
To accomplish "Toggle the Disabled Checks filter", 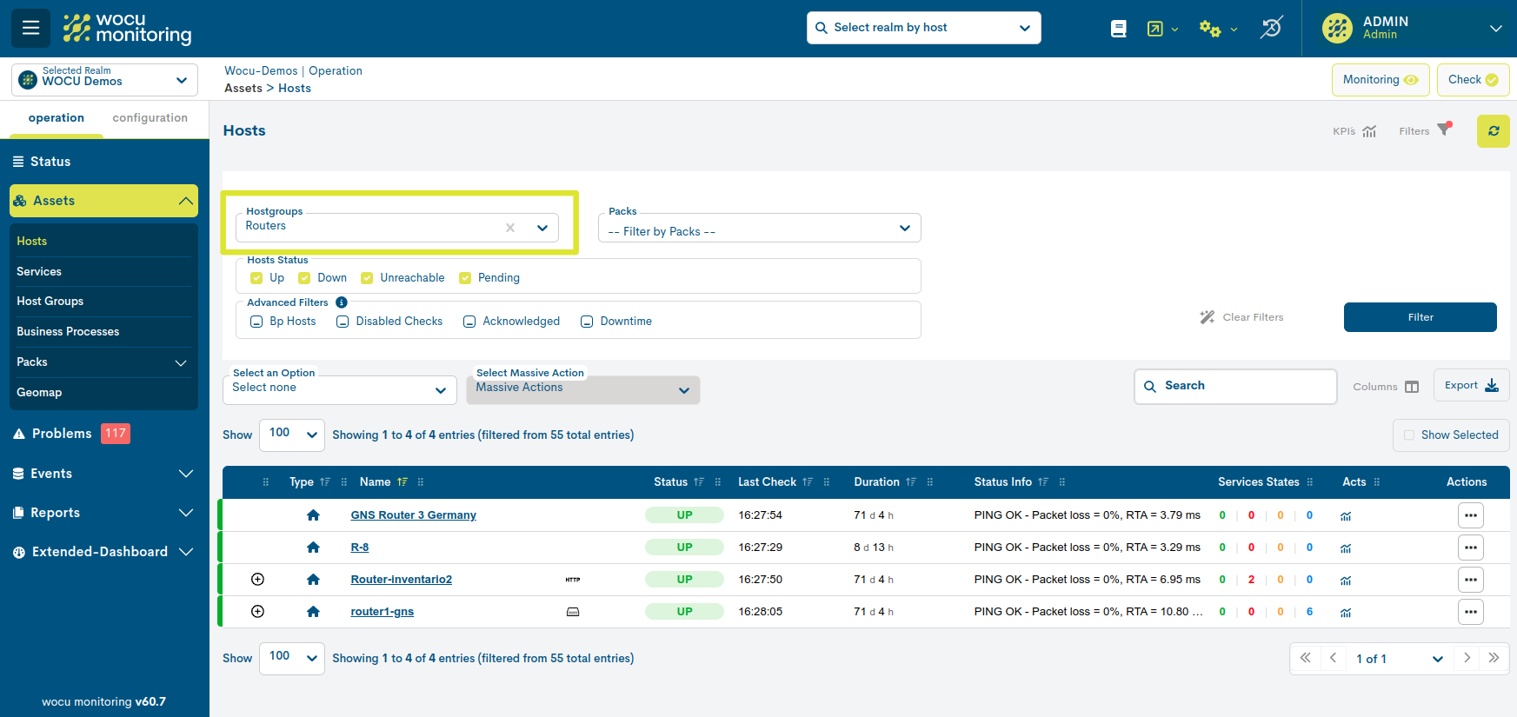I will tap(343, 322).
